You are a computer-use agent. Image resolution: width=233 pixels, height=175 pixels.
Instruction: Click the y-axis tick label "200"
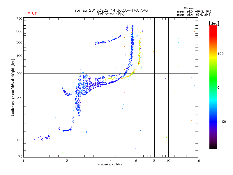(19, 98)
